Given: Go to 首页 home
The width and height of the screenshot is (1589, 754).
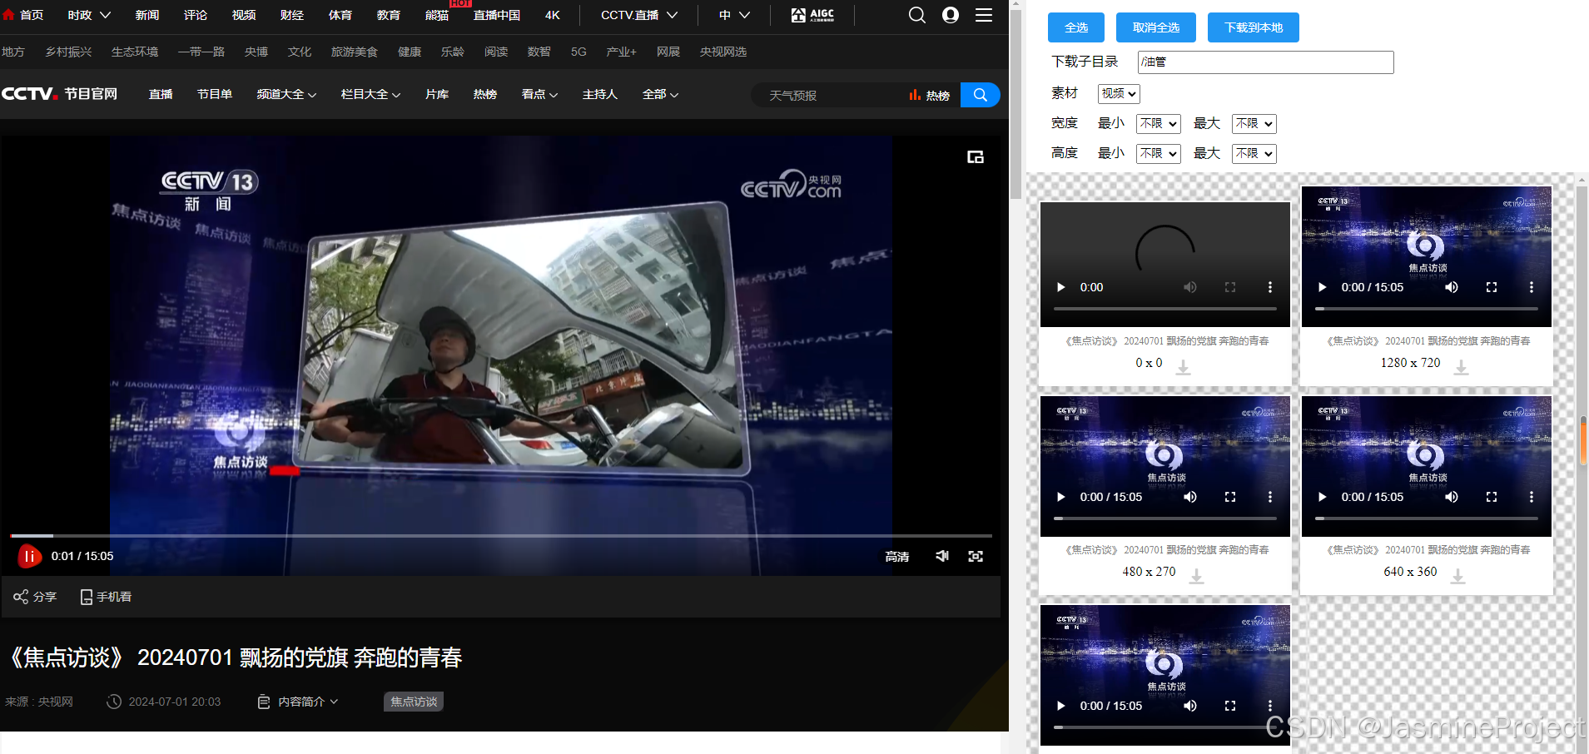Looking at the screenshot, I should 23,15.
